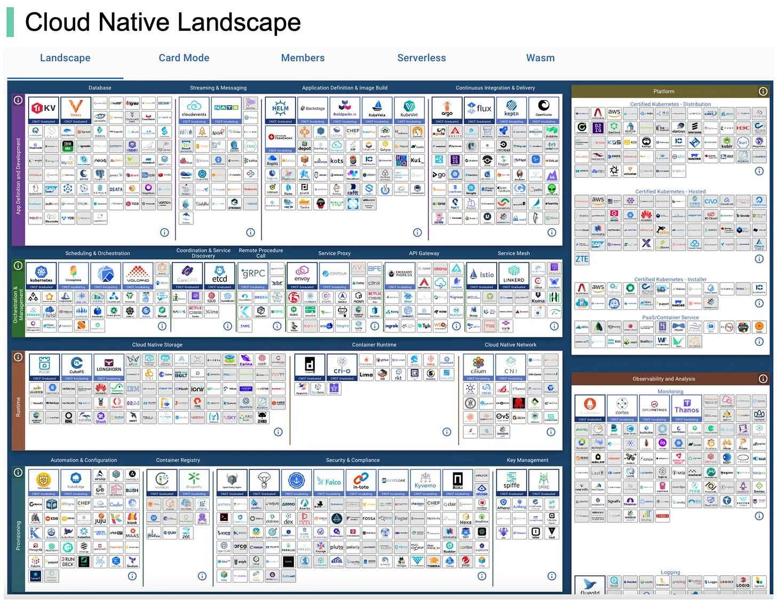The image size is (777, 603).
Task: Open the etcd project card
Action: [x=219, y=275]
